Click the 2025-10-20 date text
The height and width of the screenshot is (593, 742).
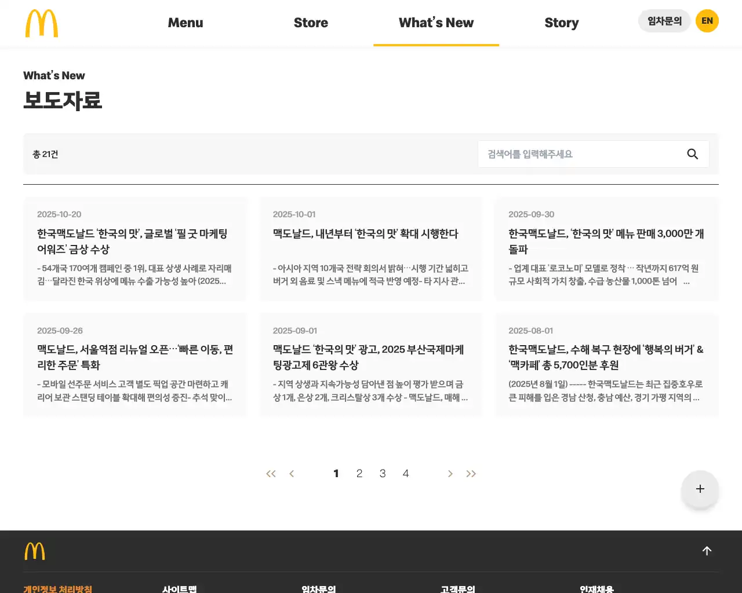59,214
